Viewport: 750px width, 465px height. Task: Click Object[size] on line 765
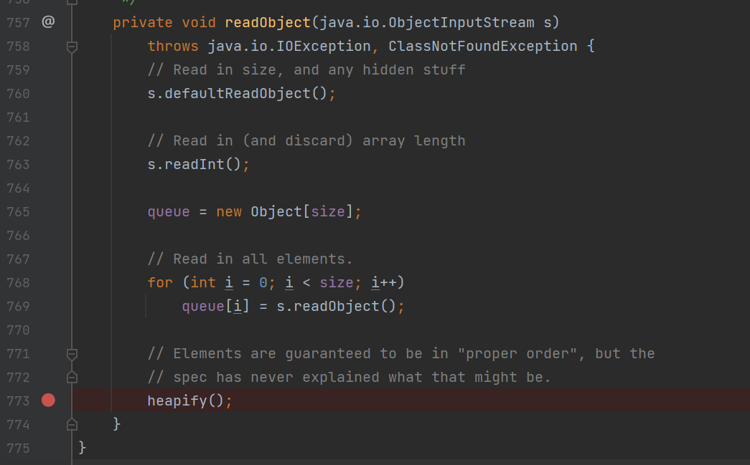tap(302, 212)
